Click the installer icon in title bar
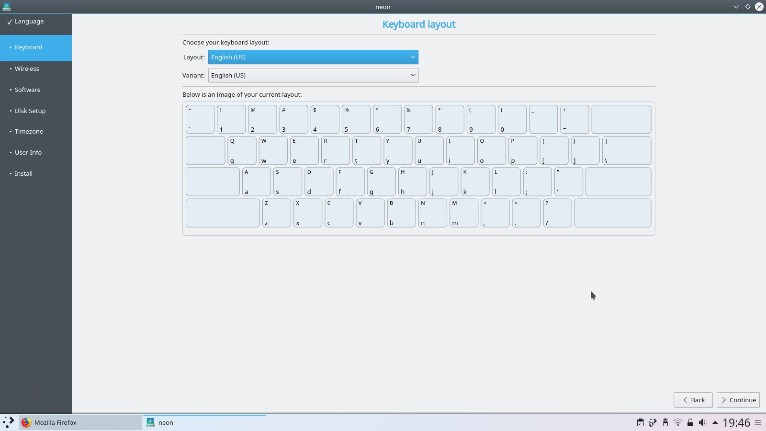This screenshot has height=431, width=766. click(x=7, y=7)
